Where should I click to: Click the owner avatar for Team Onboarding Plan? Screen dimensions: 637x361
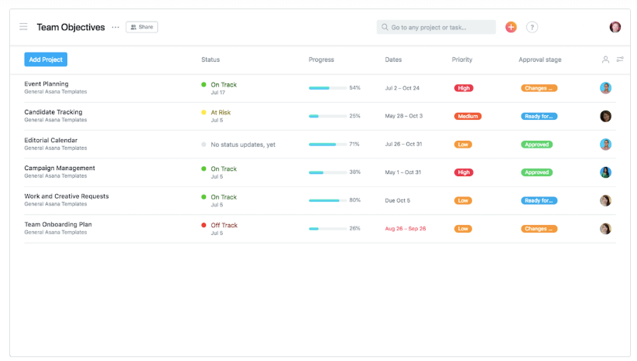pyautogui.click(x=605, y=229)
